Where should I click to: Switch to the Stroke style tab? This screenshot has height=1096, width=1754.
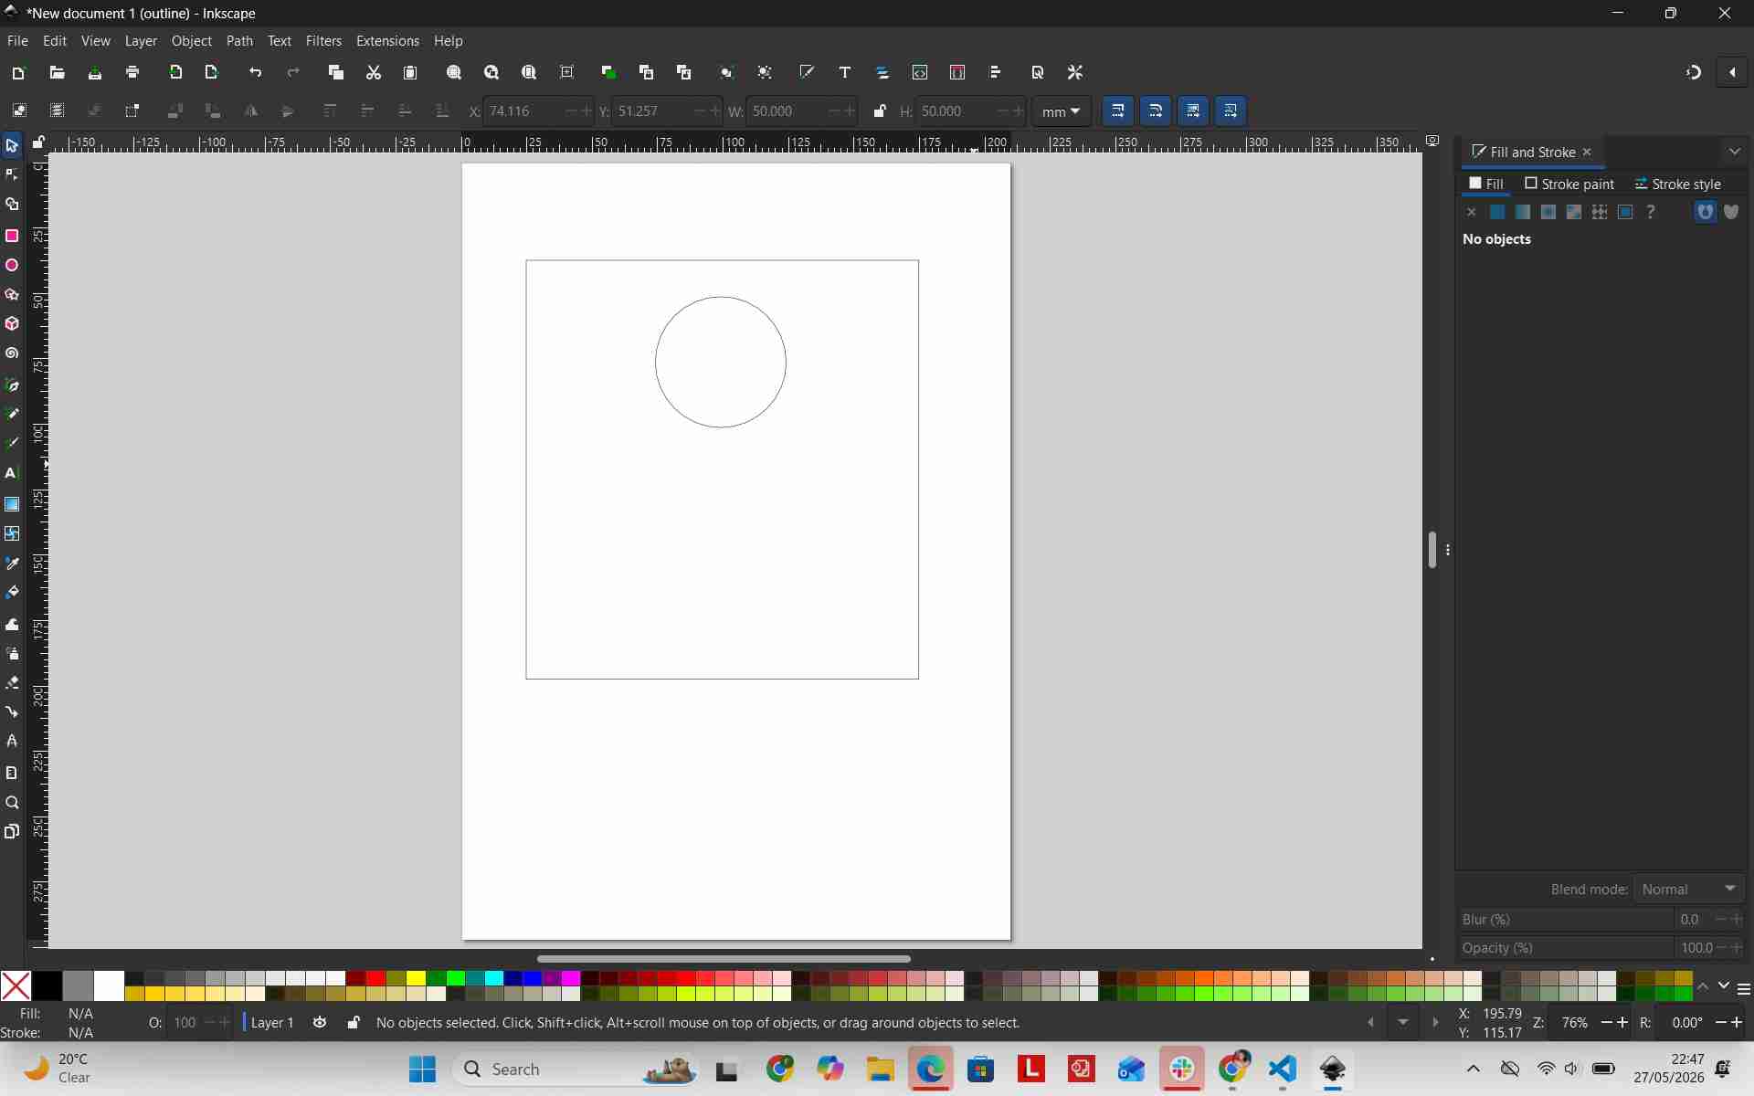coord(1678,184)
